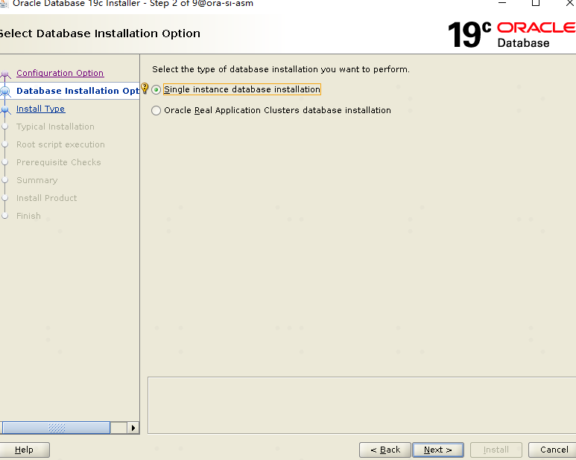Choose Oracle Real Application Clusters database installation

156,110
